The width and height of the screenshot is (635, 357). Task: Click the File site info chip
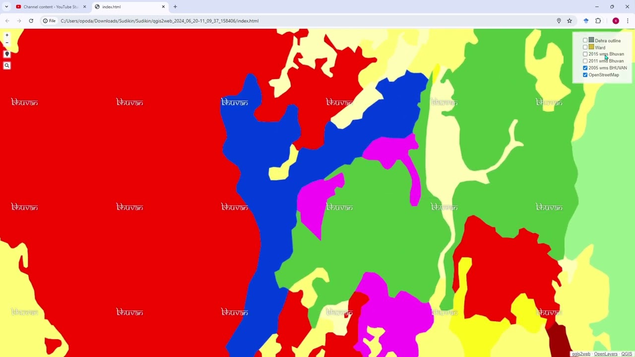click(49, 21)
